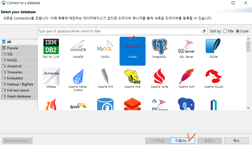This screenshot has height=145, width=252.
Task: Choose the MariaDB driver icon
Action: point(78,46)
